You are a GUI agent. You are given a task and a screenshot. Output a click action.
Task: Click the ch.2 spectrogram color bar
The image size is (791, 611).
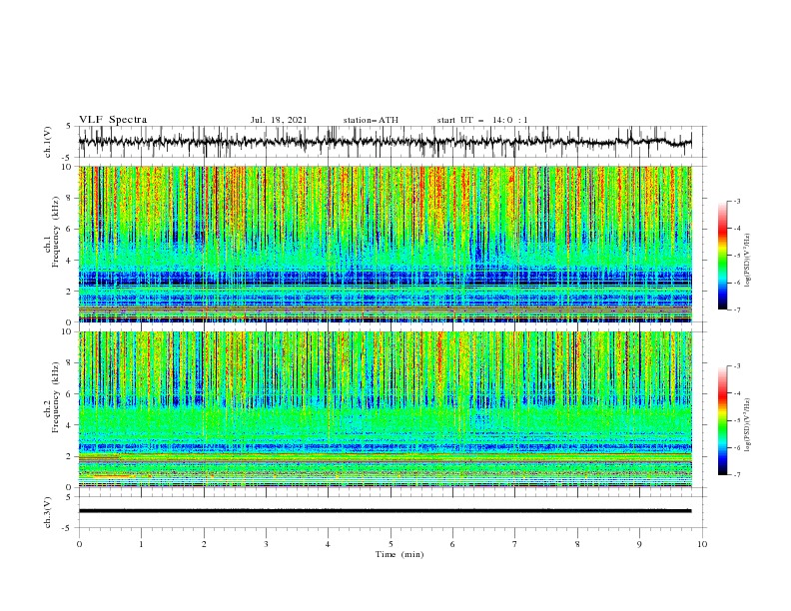click(x=722, y=420)
